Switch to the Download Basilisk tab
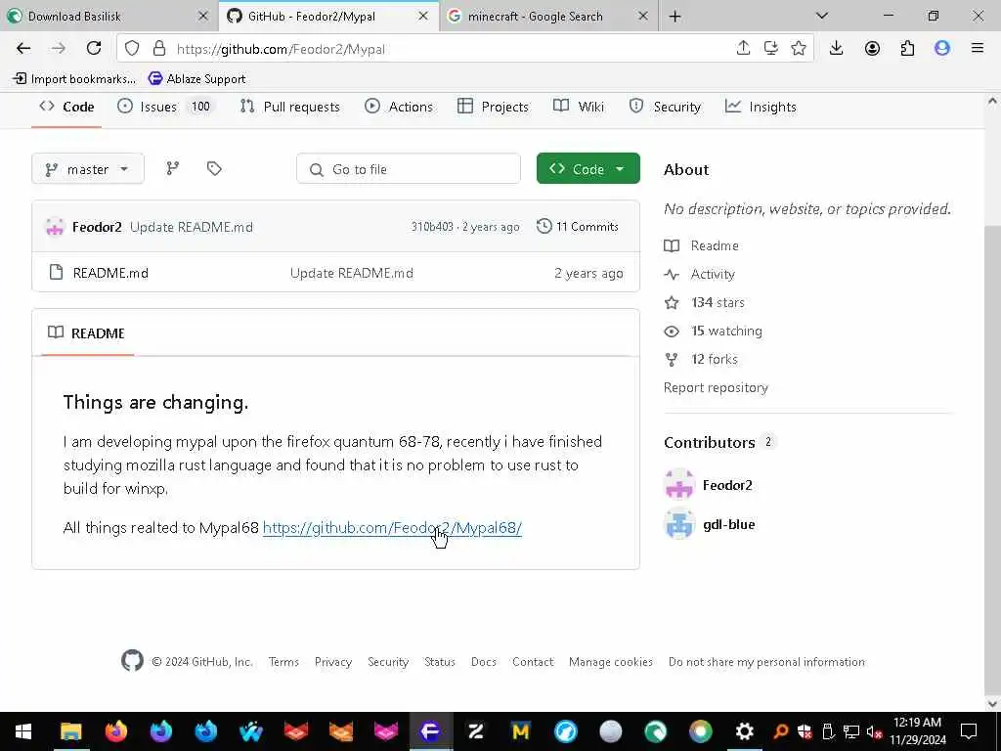The width and height of the screenshot is (1001, 751). click(109, 16)
